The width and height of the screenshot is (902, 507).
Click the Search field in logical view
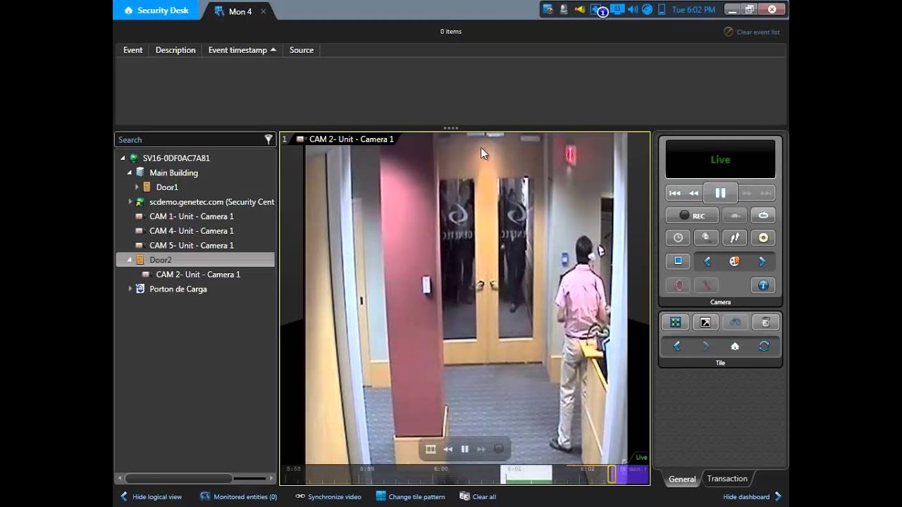pyautogui.click(x=189, y=139)
